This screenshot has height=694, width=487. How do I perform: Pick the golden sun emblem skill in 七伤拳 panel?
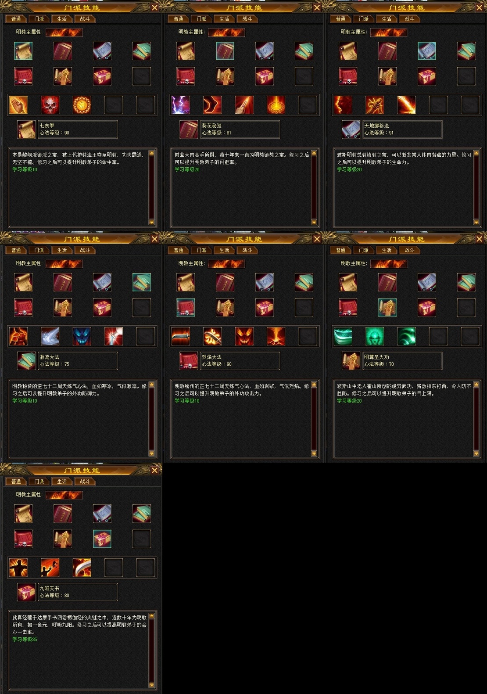point(82,105)
